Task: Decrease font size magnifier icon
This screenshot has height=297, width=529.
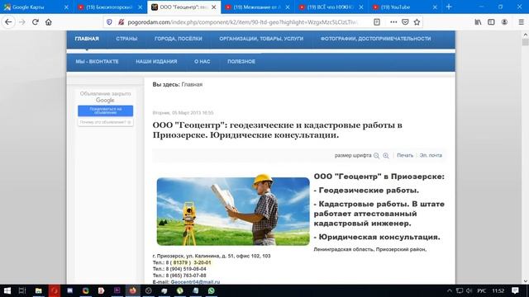Action: click(377, 156)
